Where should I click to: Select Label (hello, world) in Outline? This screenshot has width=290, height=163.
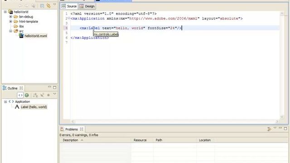34,107
